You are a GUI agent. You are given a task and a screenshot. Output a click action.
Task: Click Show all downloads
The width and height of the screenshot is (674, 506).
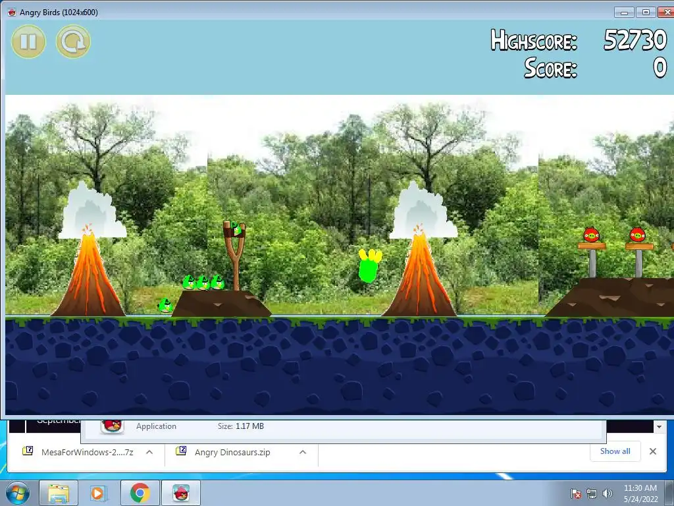coord(615,451)
